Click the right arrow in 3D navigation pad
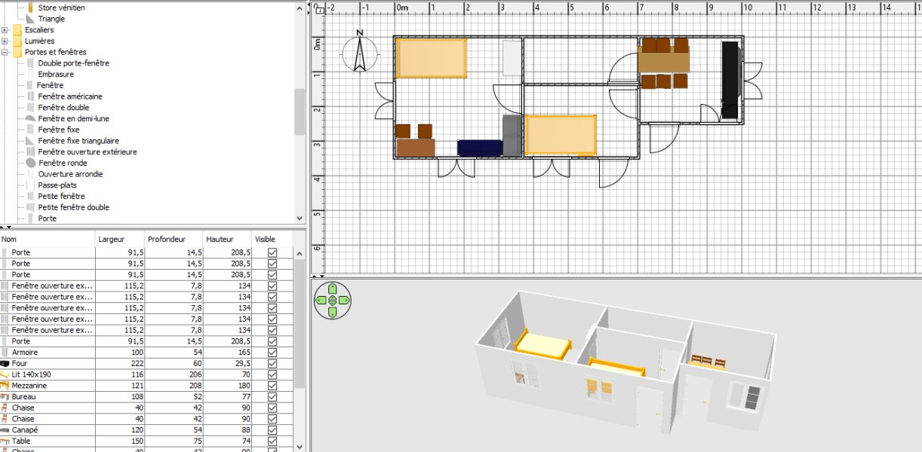The width and height of the screenshot is (922, 452). 343,300
